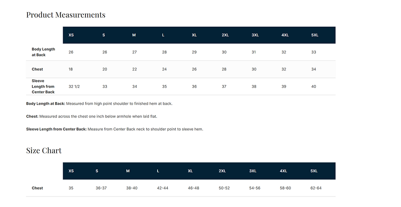Click the 32 1/2 sleeve length value
Image resolution: width=401 pixels, height=207 pixels.
tap(74, 87)
